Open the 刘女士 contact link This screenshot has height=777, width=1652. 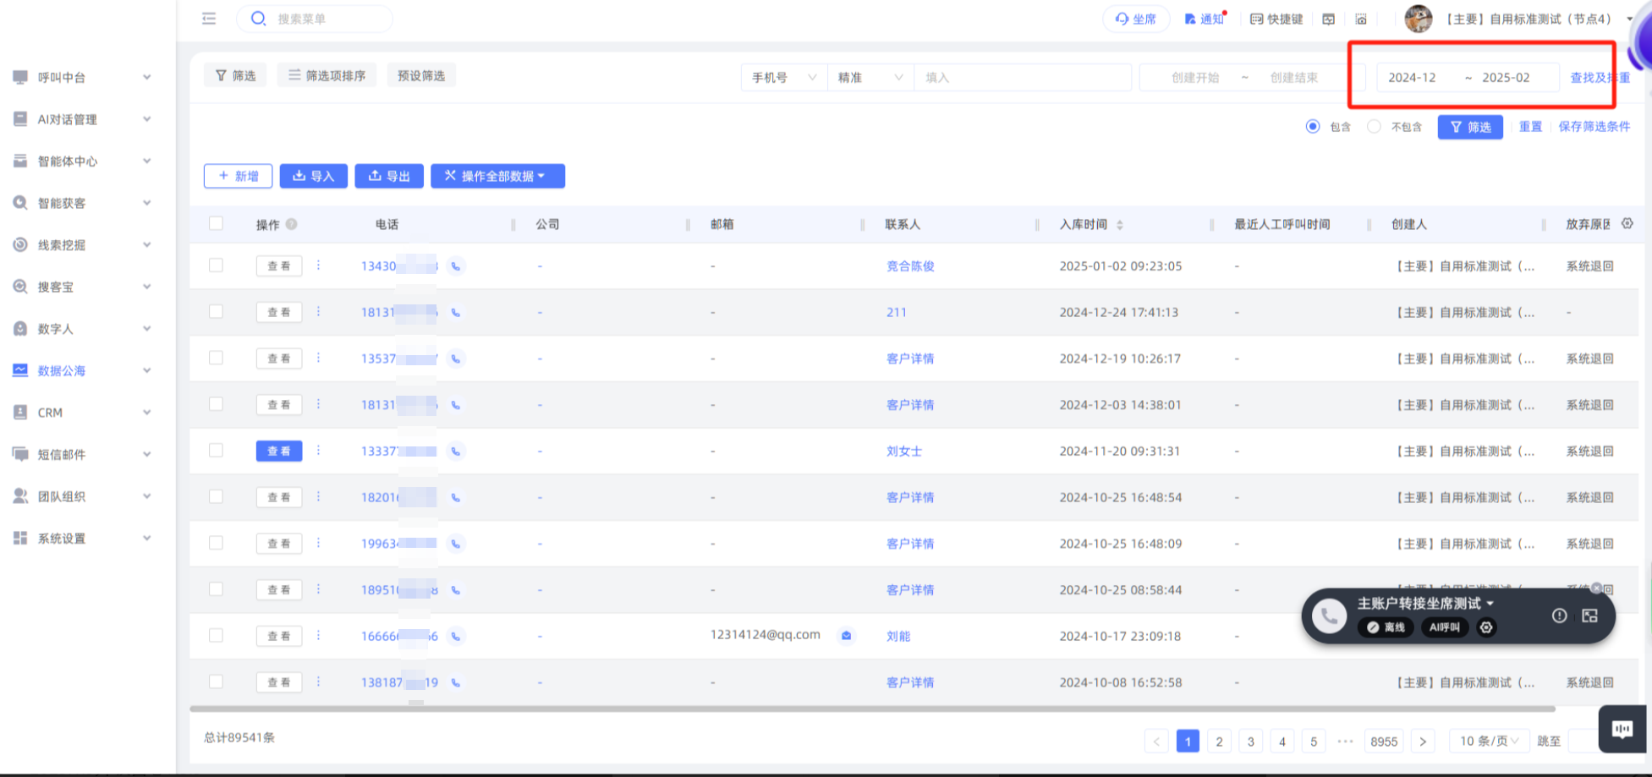(x=903, y=451)
